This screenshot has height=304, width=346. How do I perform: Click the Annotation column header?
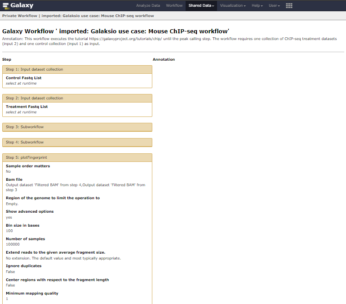[164, 59]
